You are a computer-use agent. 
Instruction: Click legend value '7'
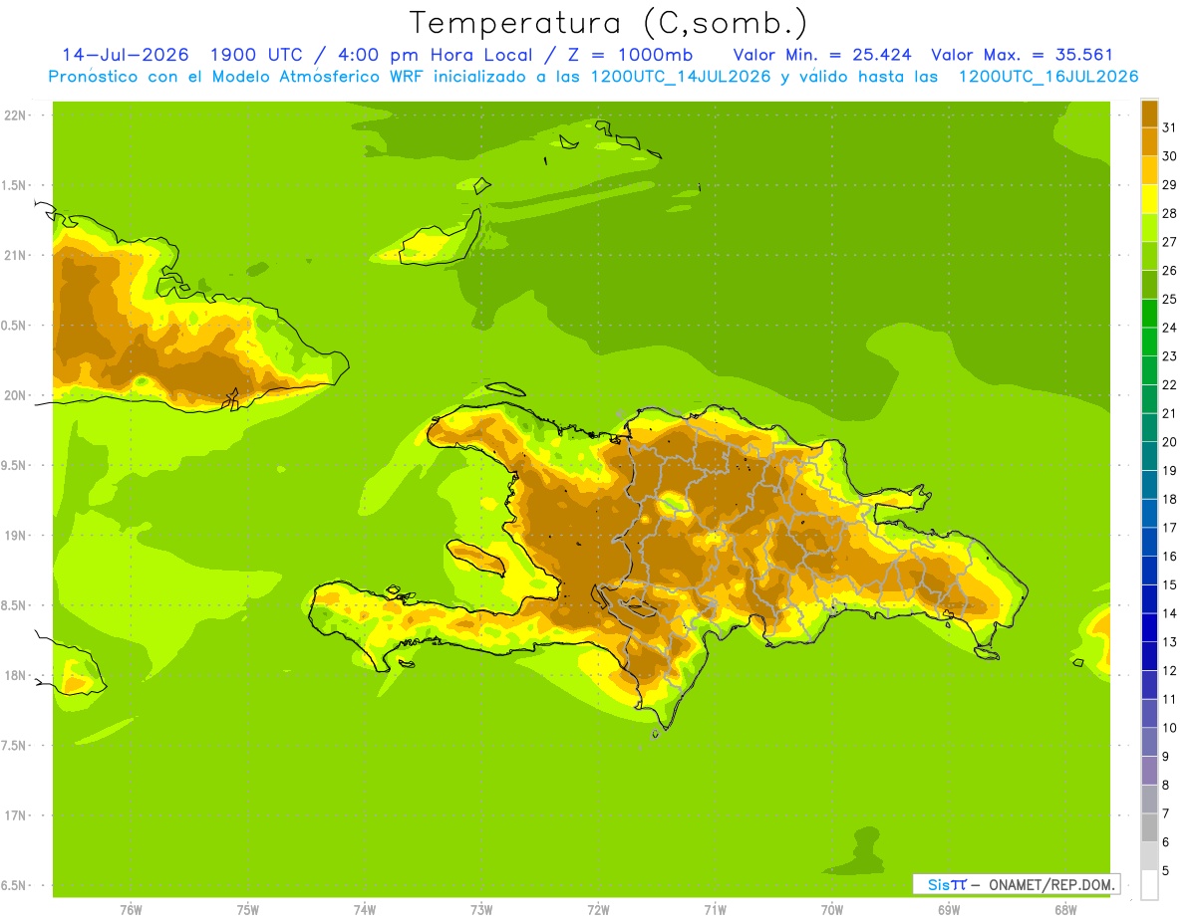click(1165, 814)
